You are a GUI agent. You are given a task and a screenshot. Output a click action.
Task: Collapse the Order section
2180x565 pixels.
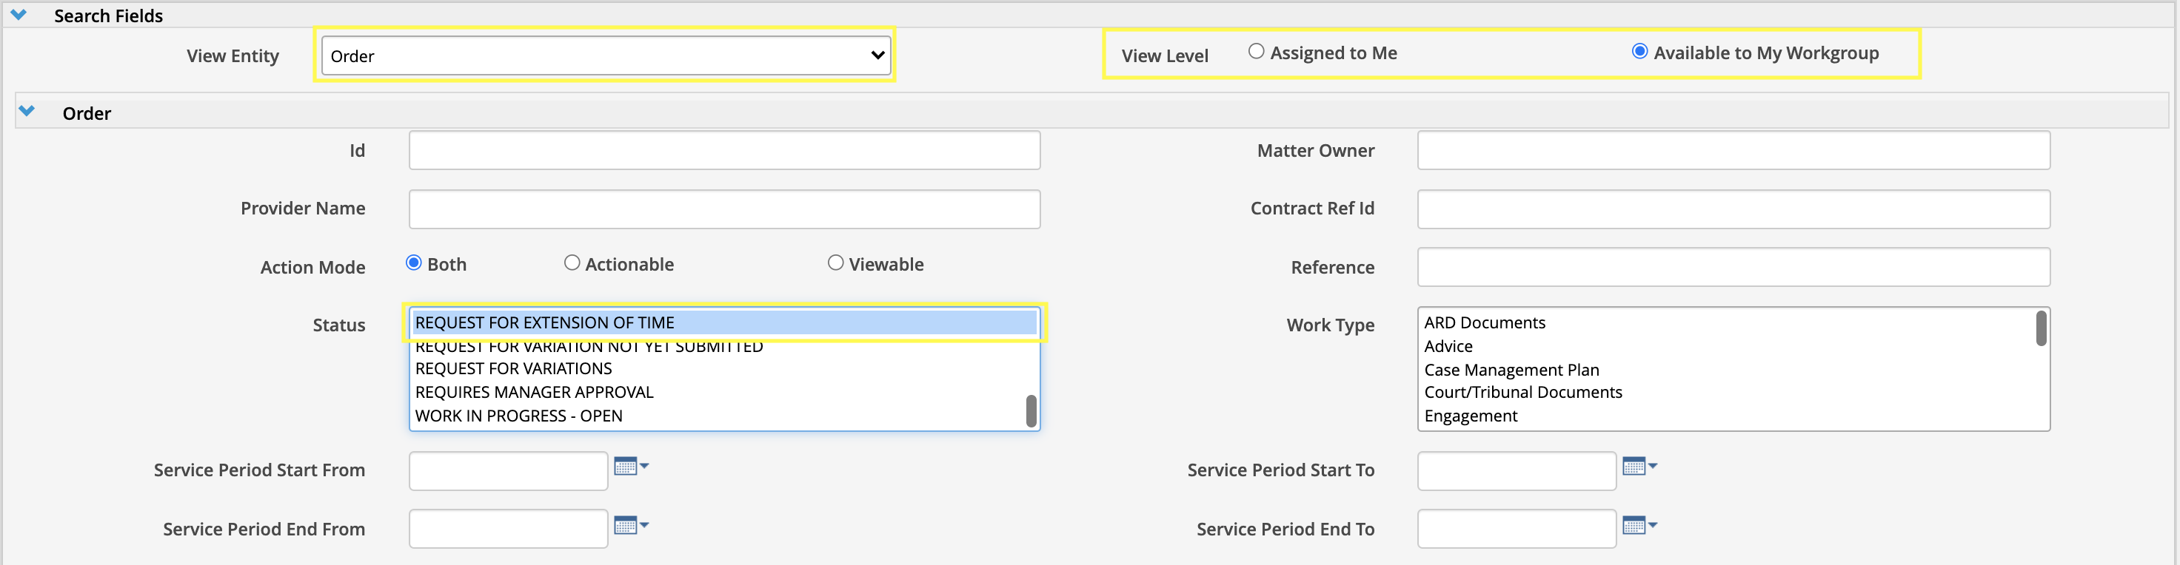27,112
